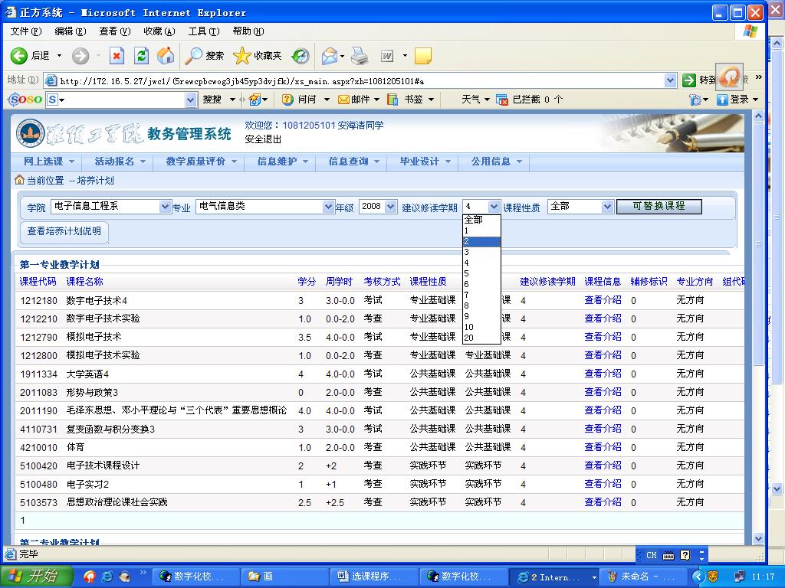785x588 pixels.
Task: Click the Windows 开始 Start button
Action: [37, 577]
